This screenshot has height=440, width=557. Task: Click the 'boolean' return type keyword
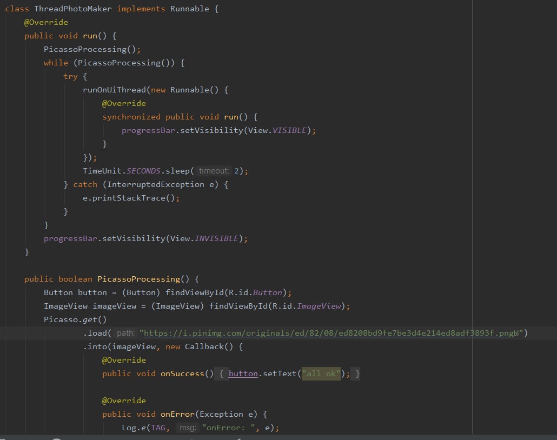click(x=75, y=279)
